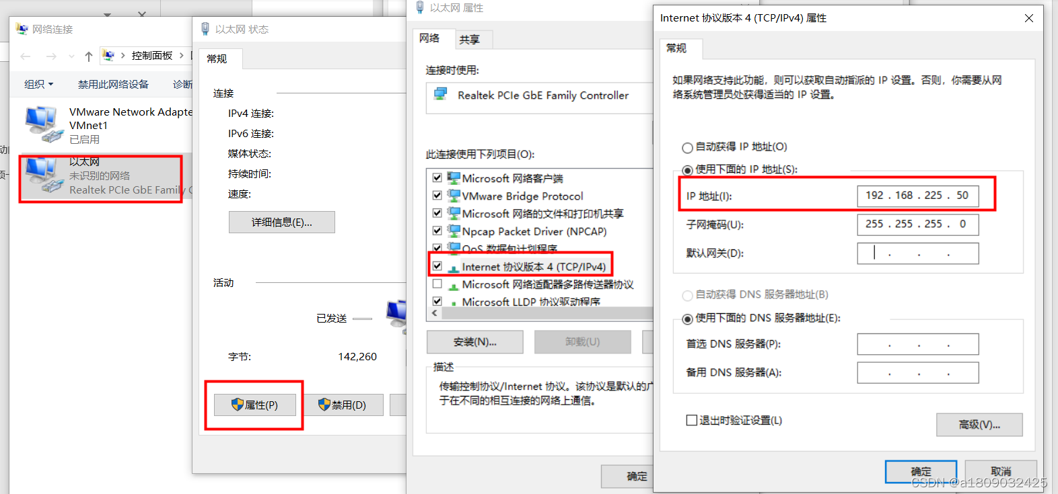Open the 常规 tab in IPv4 properties

coord(676,48)
